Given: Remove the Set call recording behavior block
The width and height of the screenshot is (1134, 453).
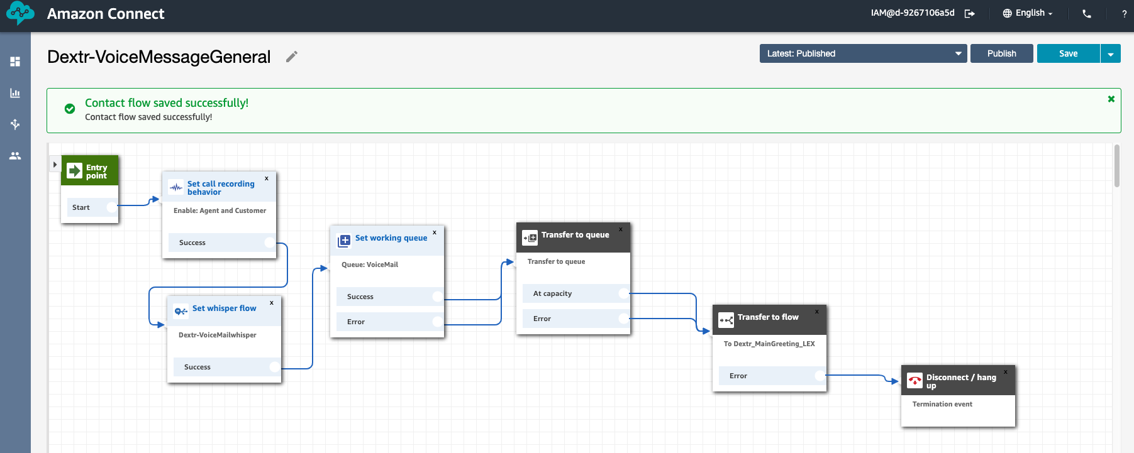Looking at the screenshot, I should [x=267, y=178].
